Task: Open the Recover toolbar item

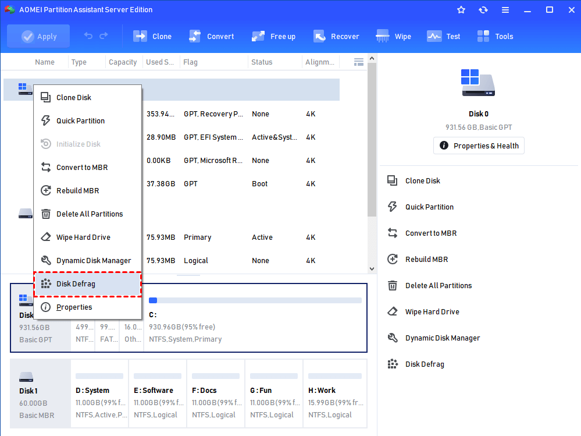Action: 336,36
